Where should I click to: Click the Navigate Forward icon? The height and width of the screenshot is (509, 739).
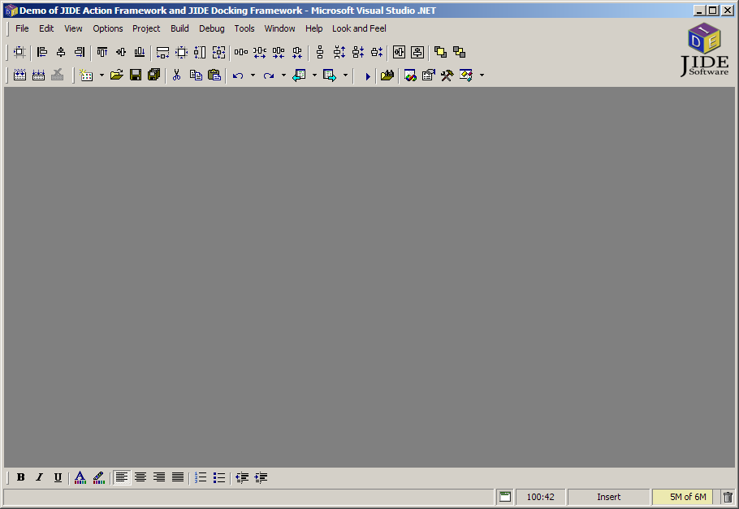tap(330, 75)
